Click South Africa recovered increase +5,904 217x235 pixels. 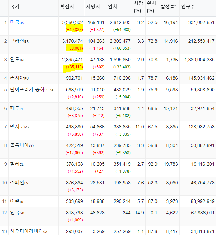[123, 97]
